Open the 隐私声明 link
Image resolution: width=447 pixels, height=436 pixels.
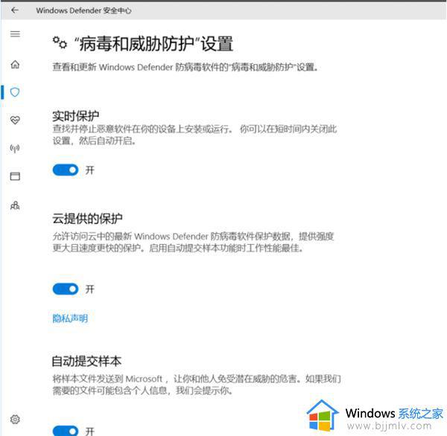coord(70,318)
